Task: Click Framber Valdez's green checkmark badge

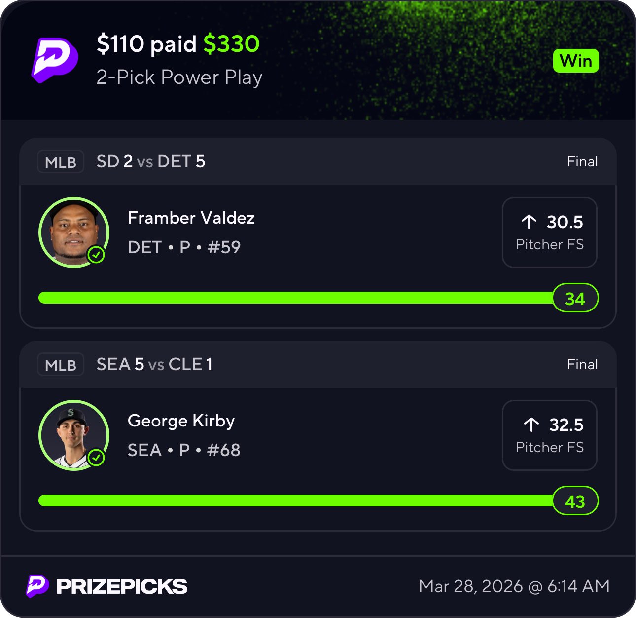Action: 96,255
